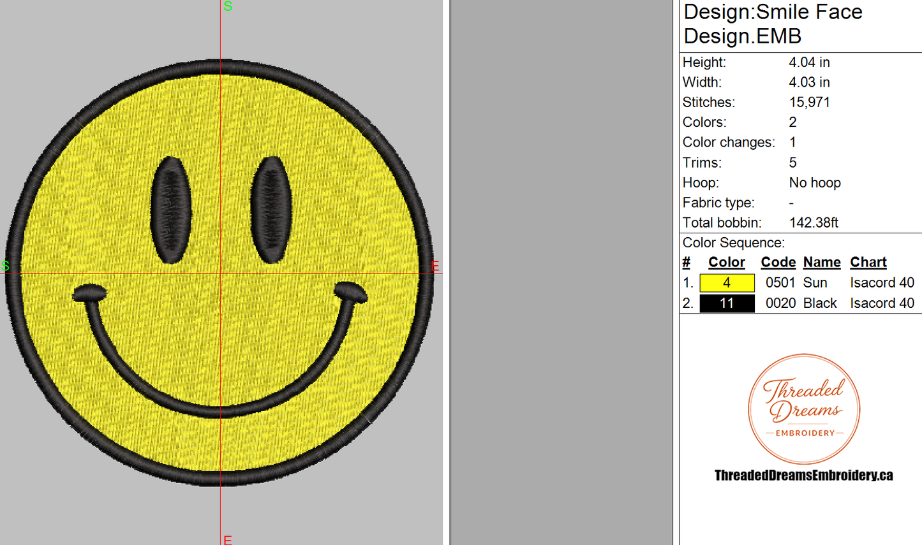Click the yellow color swatch numbered 4
The image size is (922, 545).
click(727, 282)
